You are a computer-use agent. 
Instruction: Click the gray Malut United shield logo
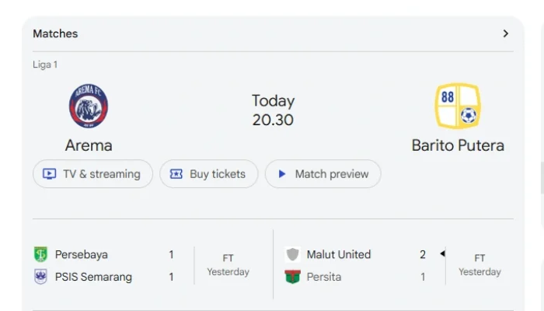[x=292, y=254]
